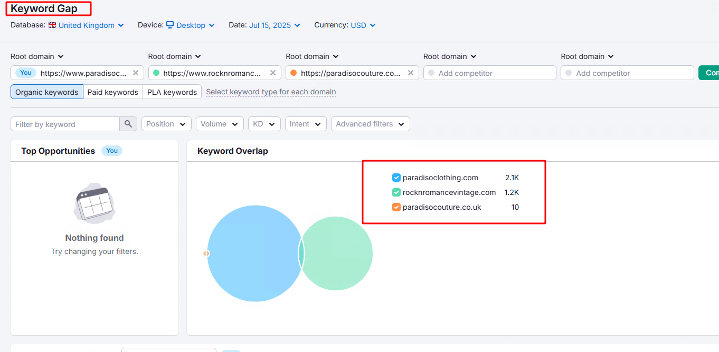The height and width of the screenshot is (352, 719).
Task: Click the empty table illustration above Nothing found
Action: 94,203
